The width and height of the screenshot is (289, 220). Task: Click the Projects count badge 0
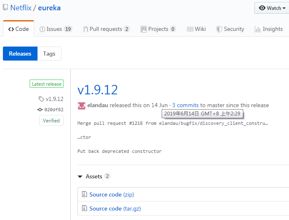coord(173,29)
